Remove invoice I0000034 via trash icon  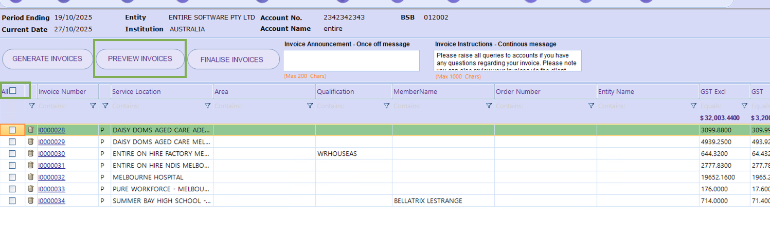point(30,201)
